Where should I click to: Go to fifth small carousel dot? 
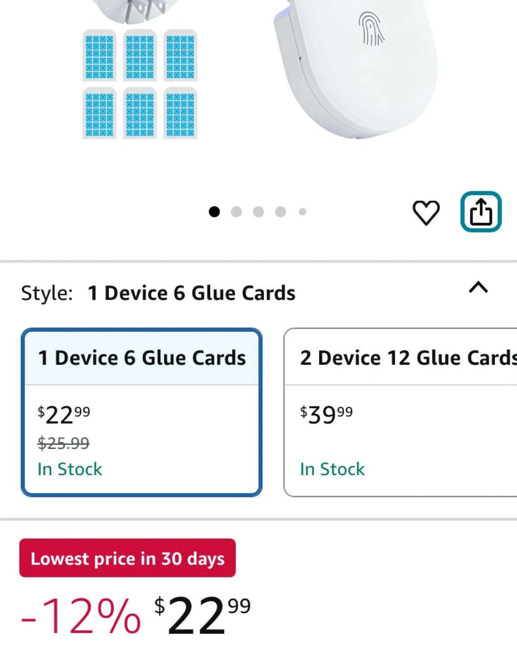(302, 212)
